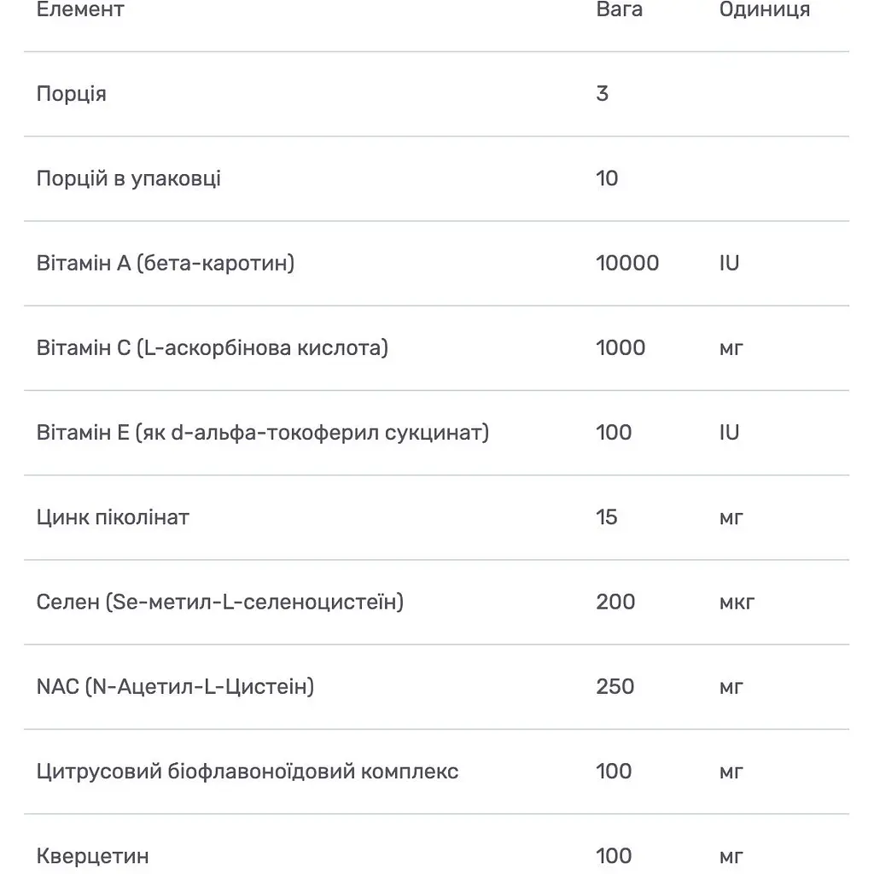This screenshot has width=874, height=874.
Task: Click the 250 value for NAC
Action: tap(615, 686)
